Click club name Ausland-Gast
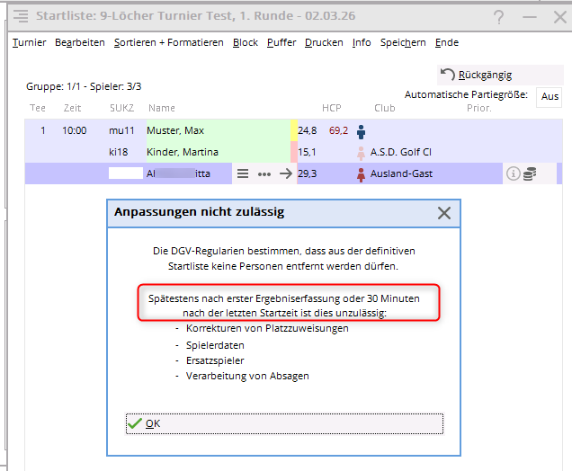Viewport: 572px width, 471px height. click(401, 173)
